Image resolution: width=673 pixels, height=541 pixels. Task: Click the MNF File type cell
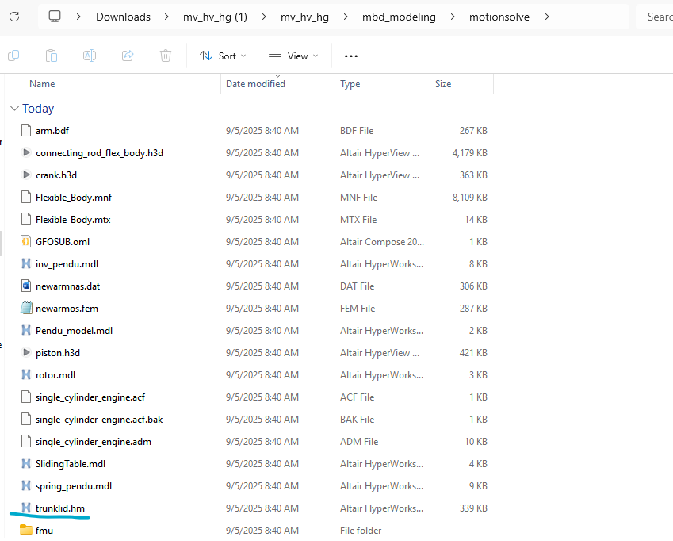pos(358,197)
